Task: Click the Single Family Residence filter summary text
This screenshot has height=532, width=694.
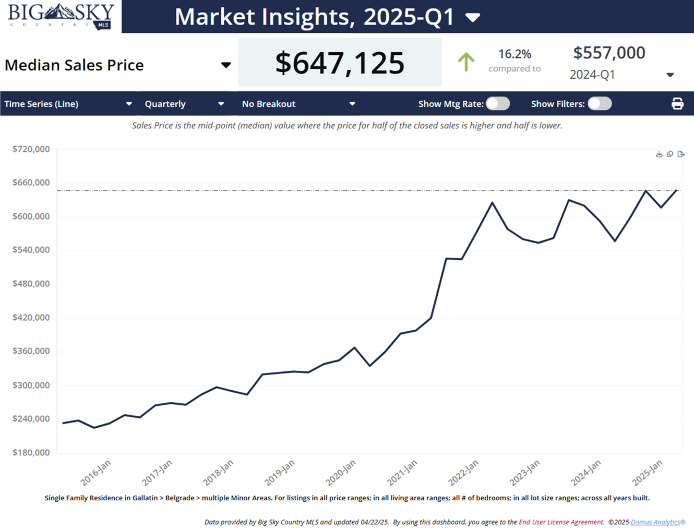Action: [347, 498]
